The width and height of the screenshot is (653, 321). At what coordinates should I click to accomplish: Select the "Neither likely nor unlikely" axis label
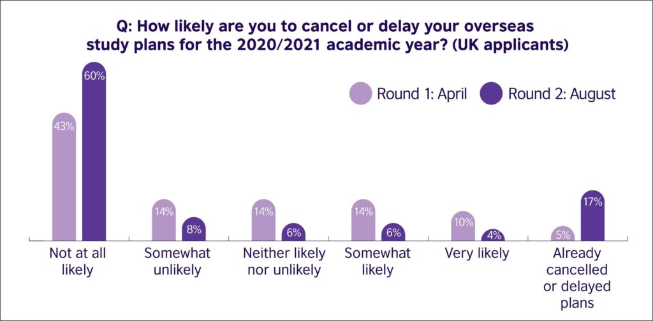point(284,261)
